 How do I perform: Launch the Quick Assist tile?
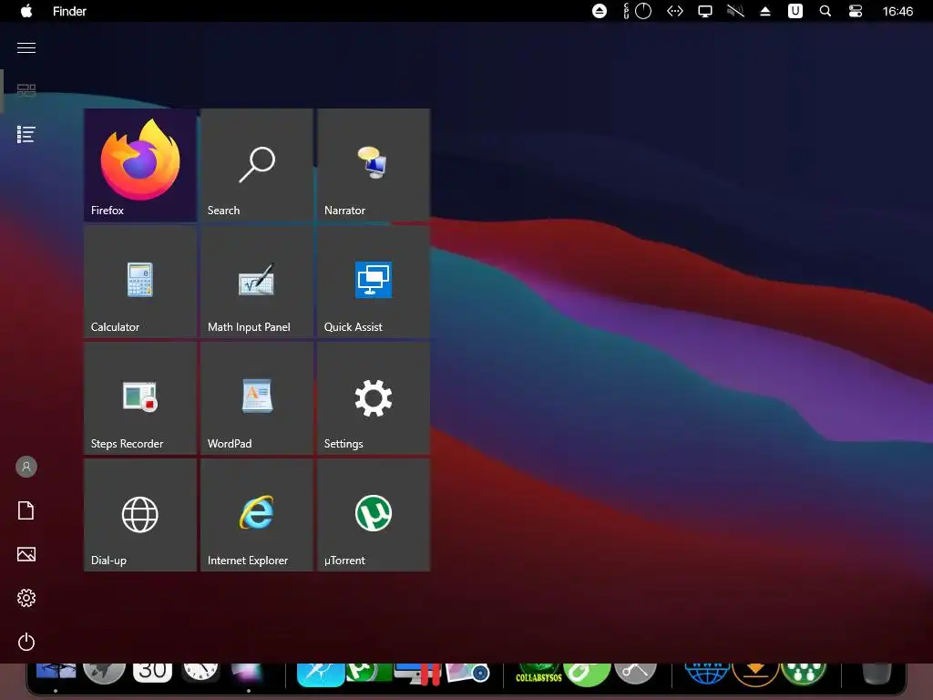coord(374,282)
